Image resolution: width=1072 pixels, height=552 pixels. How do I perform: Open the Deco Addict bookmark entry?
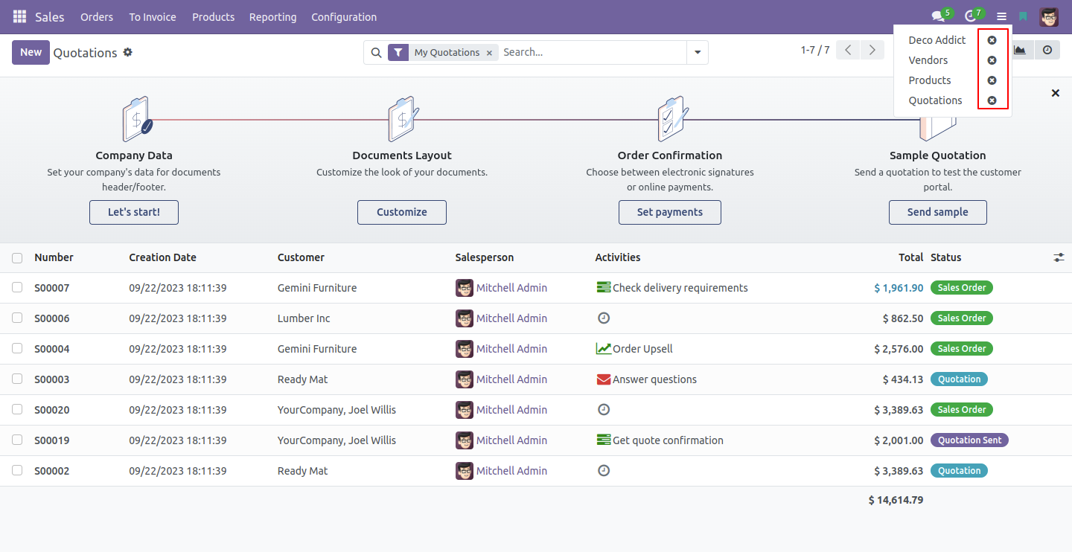[x=937, y=40]
